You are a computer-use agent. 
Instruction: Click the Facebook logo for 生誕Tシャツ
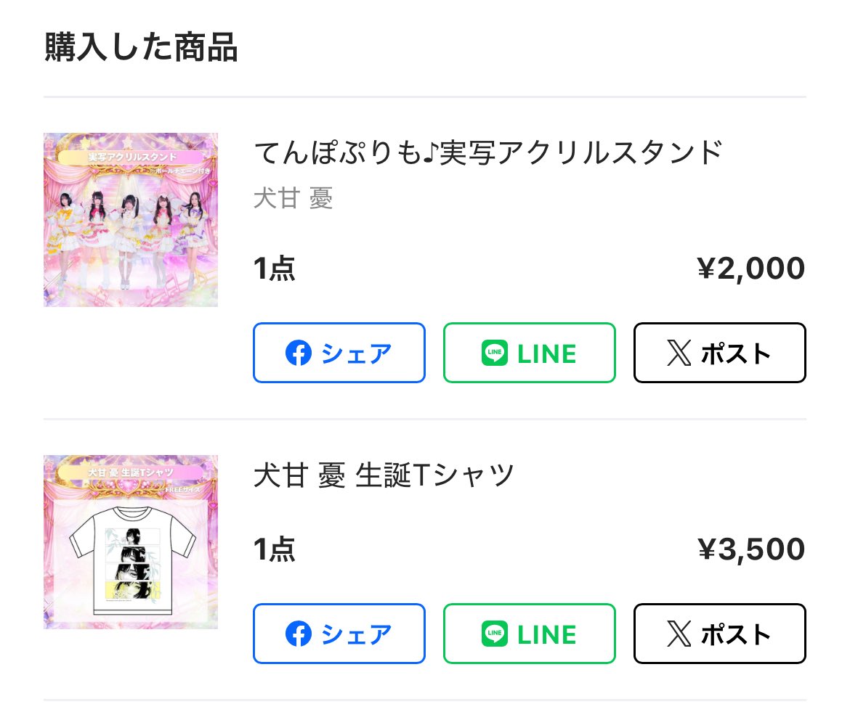299,634
